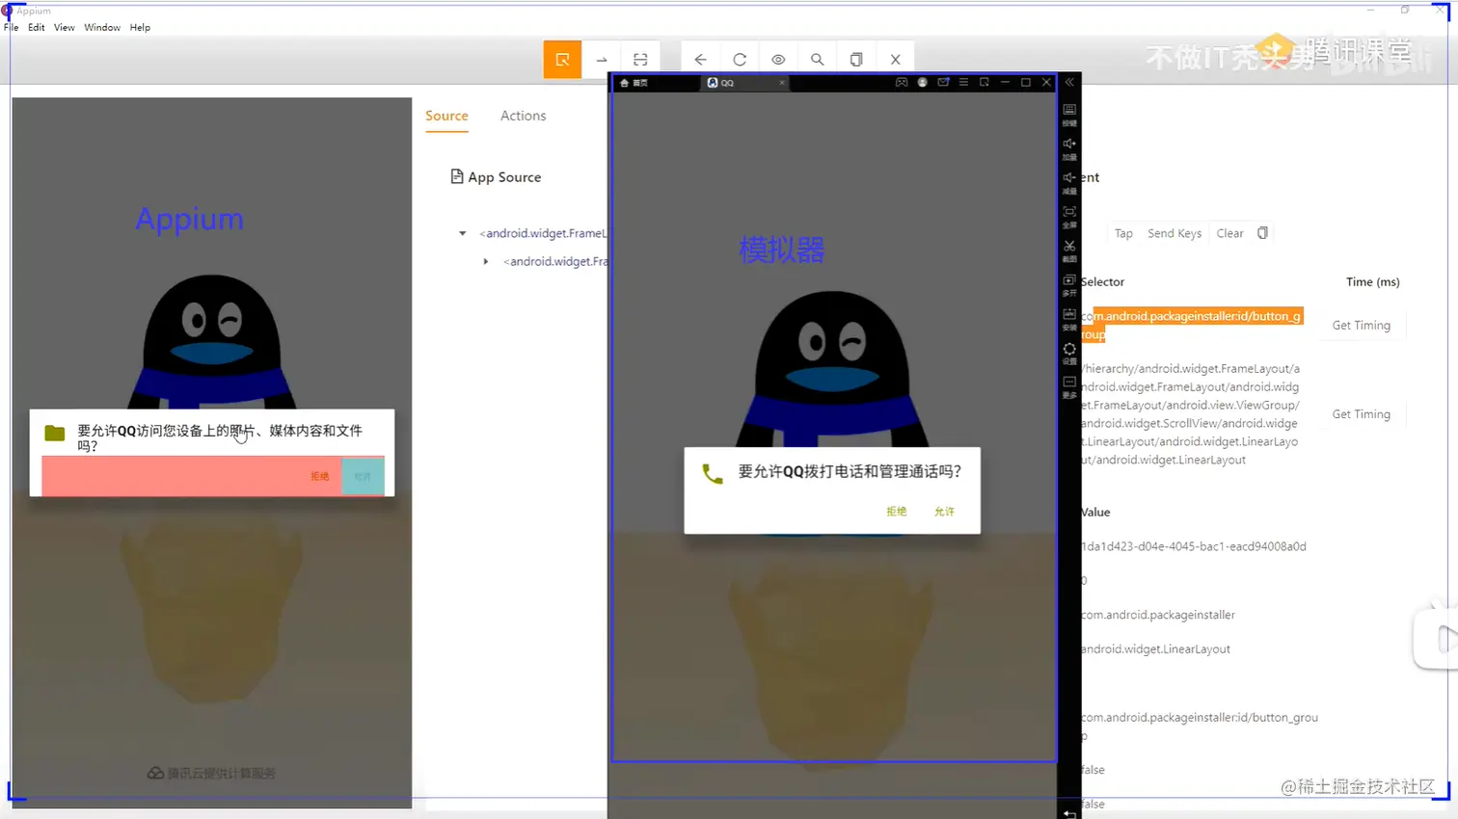This screenshot has height=819, width=1458.
Task: Click the App Source document icon
Action: pyautogui.click(x=457, y=176)
